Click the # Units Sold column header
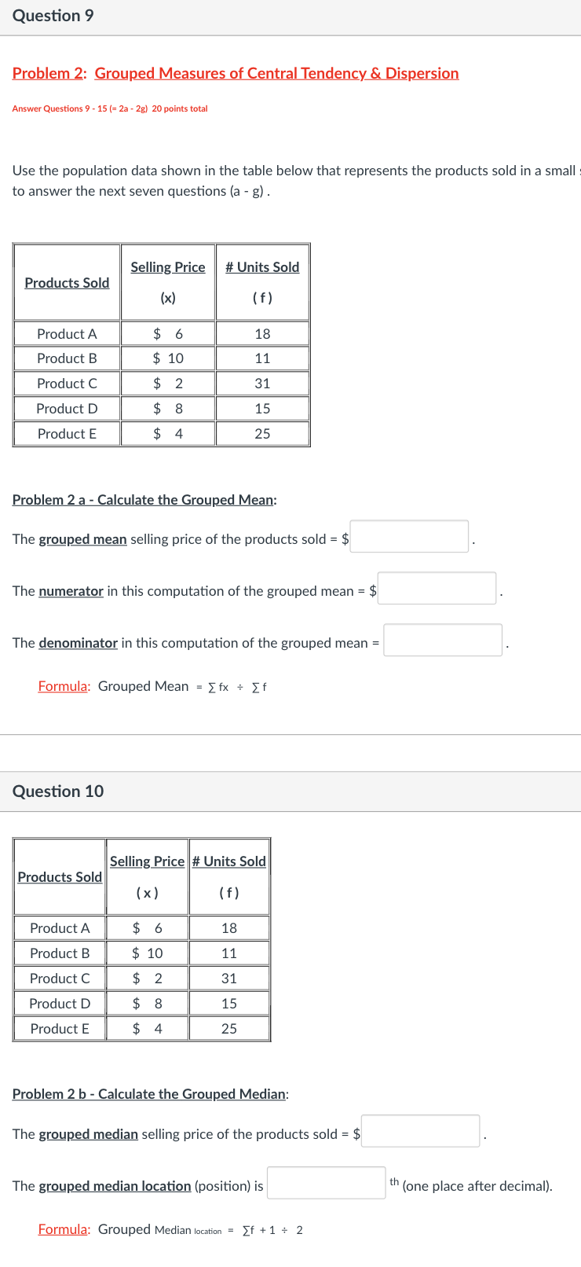This screenshot has width=581, height=1267. [x=262, y=266]
